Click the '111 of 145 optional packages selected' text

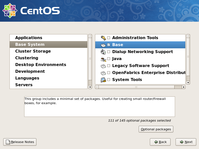(139, 120)
